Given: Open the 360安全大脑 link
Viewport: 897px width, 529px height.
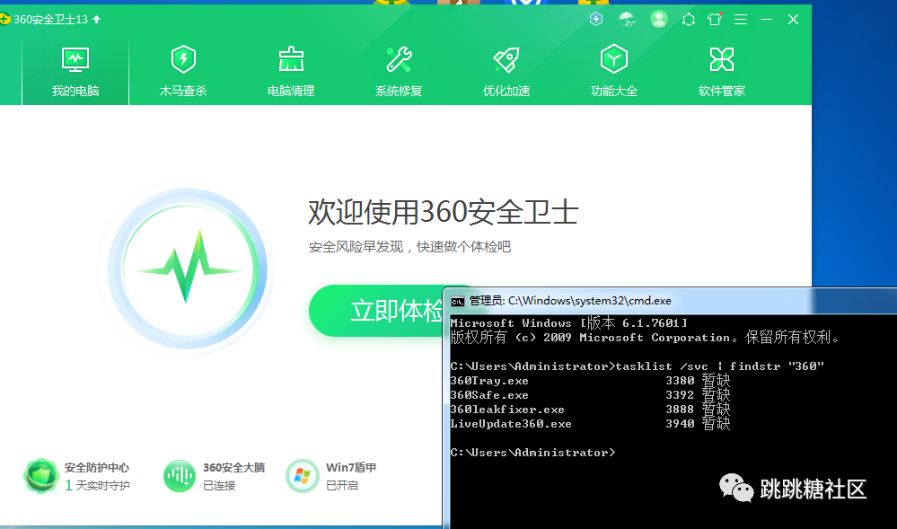Looking at the screenshot, I should tap(234, 468).
